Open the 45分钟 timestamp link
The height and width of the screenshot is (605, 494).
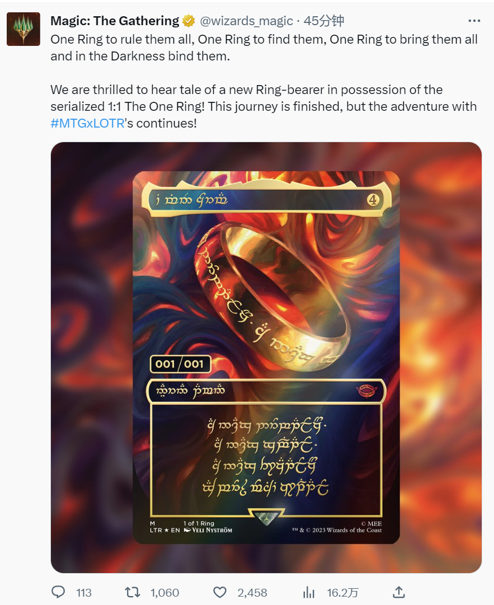pyautogui.click(x=323, y=21)
